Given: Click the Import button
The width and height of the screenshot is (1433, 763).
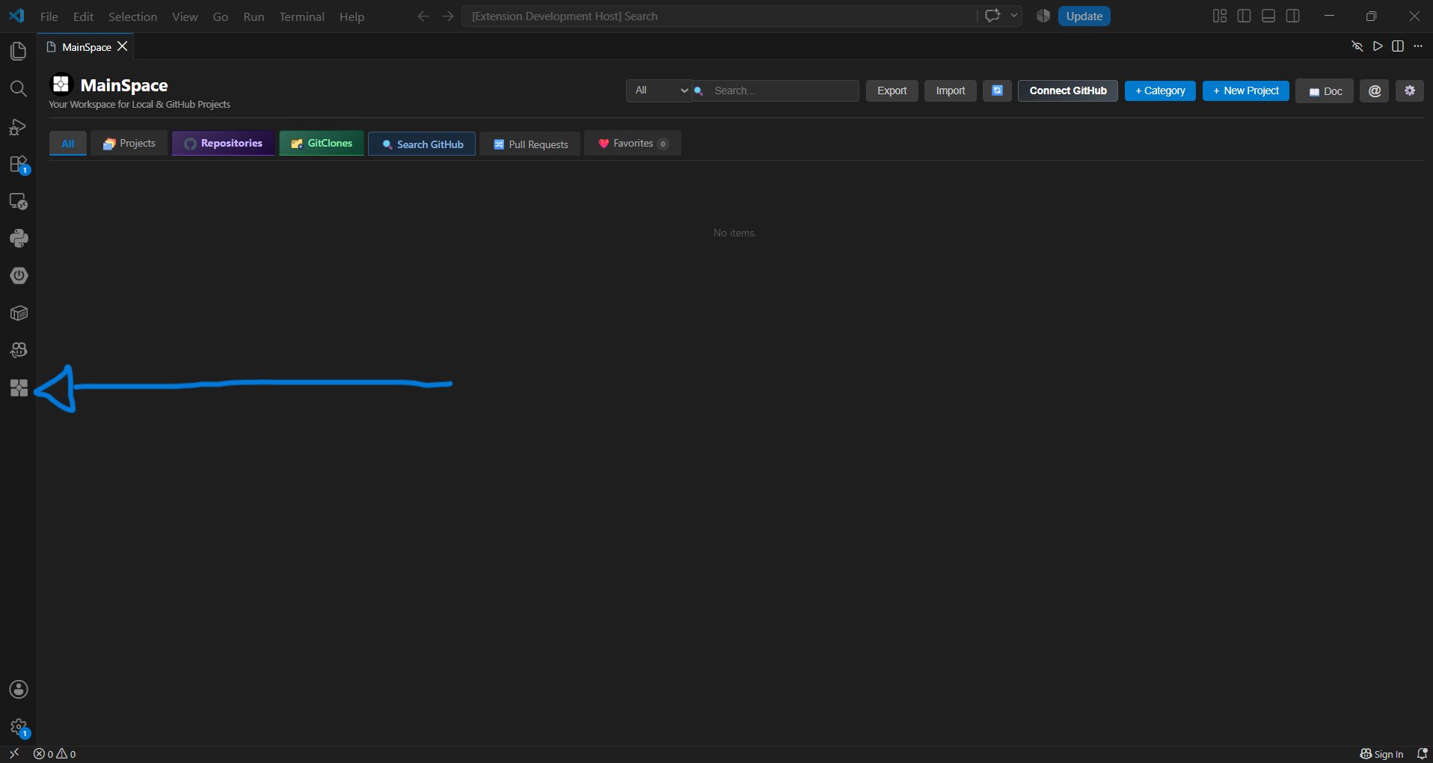Looking at the screenshot, I should [951, 91].
